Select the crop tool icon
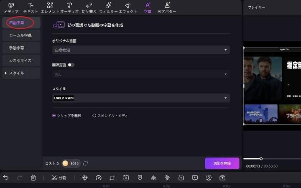The width and height of the screenshot is (301, 188). coord(112,178)
